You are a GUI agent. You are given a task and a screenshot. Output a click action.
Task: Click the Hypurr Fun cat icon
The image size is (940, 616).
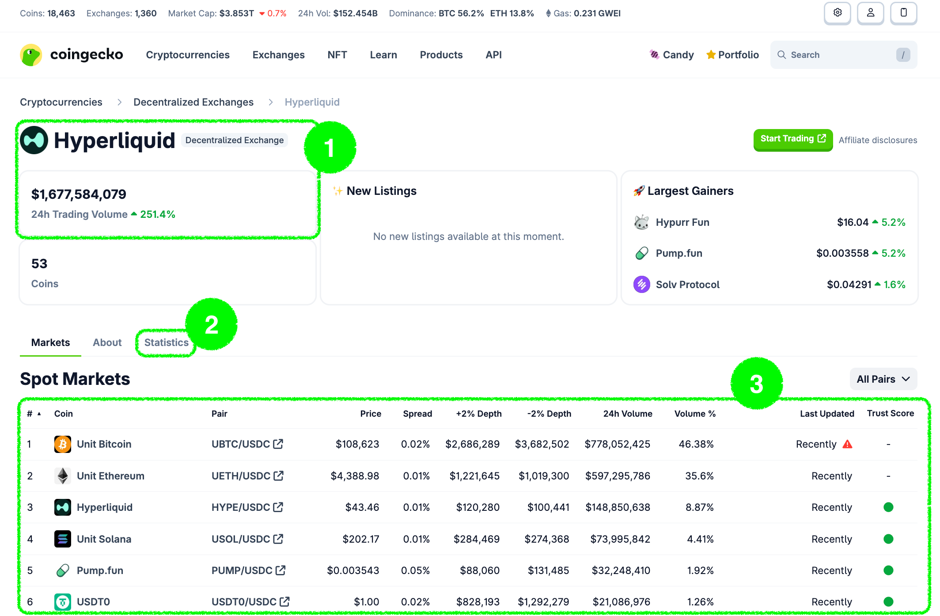pyautogui.click(x=641, y=222)
